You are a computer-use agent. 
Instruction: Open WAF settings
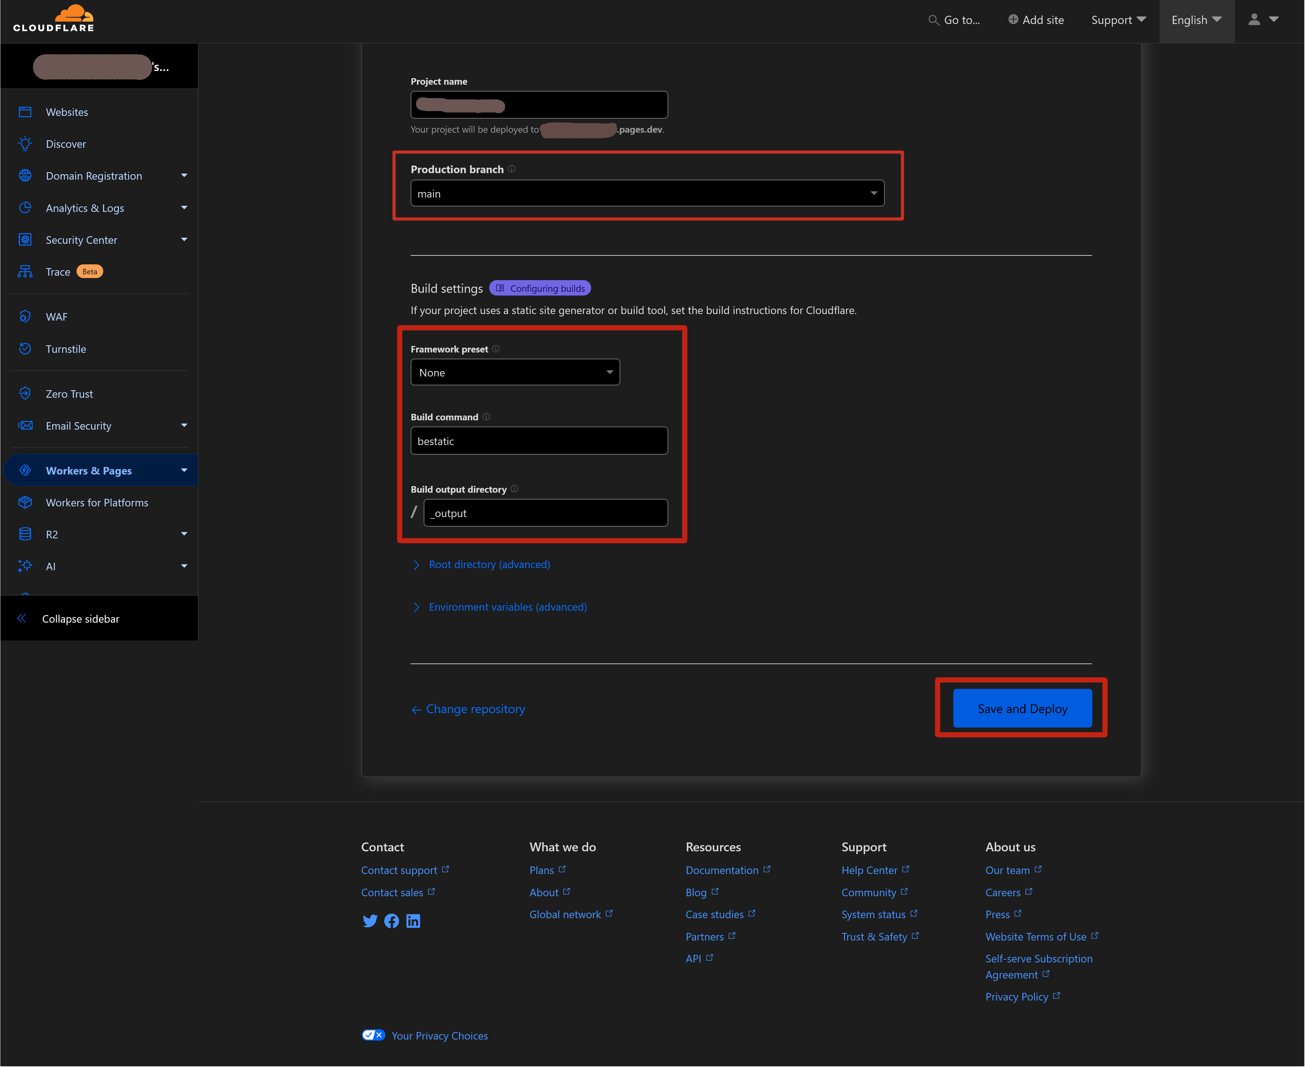coord(56,316)
